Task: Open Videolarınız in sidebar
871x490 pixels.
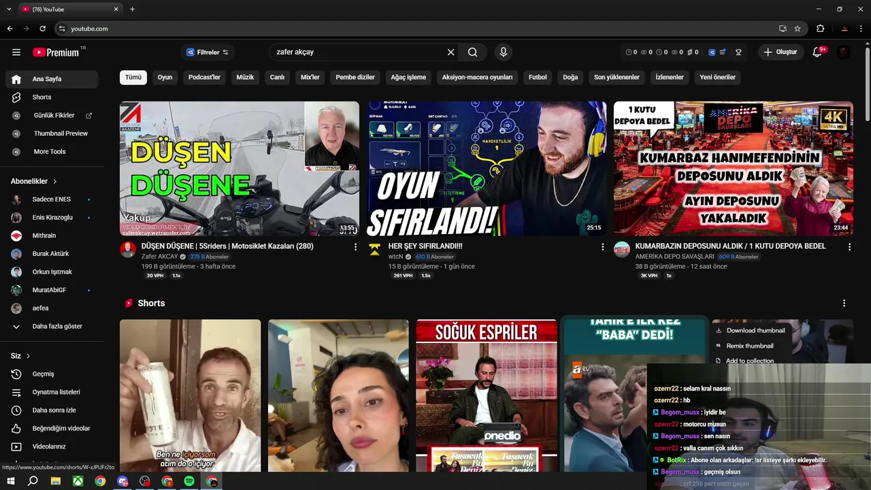Action: pos(52,446)
